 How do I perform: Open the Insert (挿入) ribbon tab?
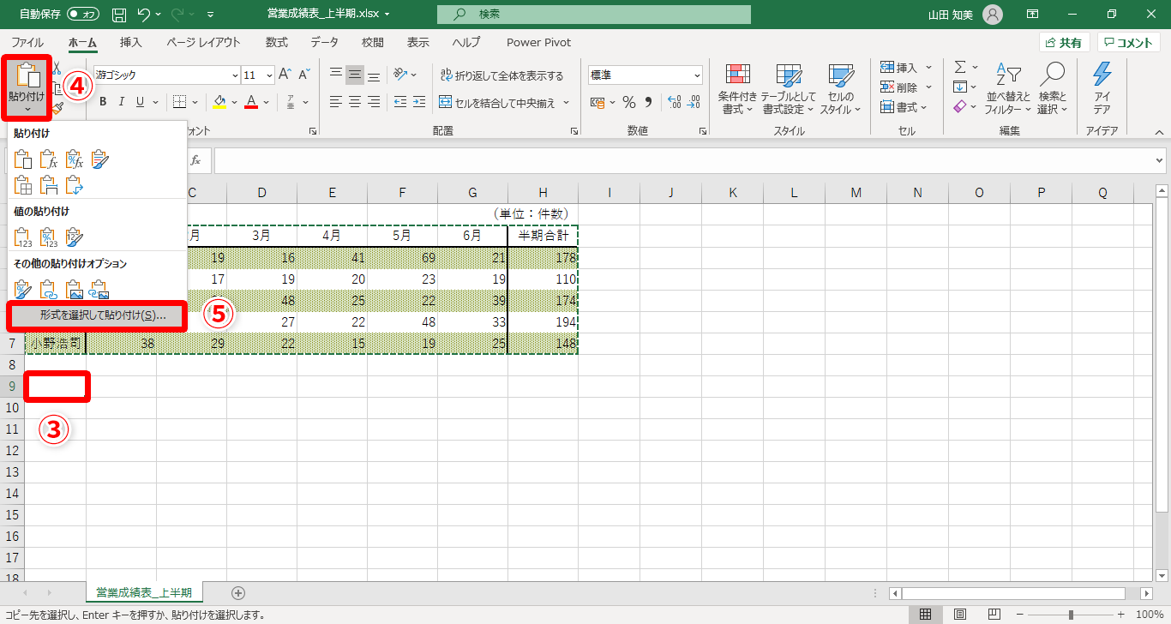tap(131, 42)
